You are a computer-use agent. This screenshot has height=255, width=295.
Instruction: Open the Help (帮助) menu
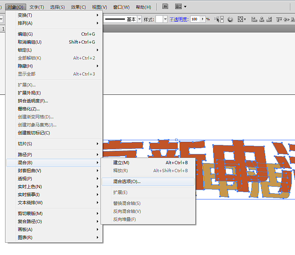tap(143, 7)
